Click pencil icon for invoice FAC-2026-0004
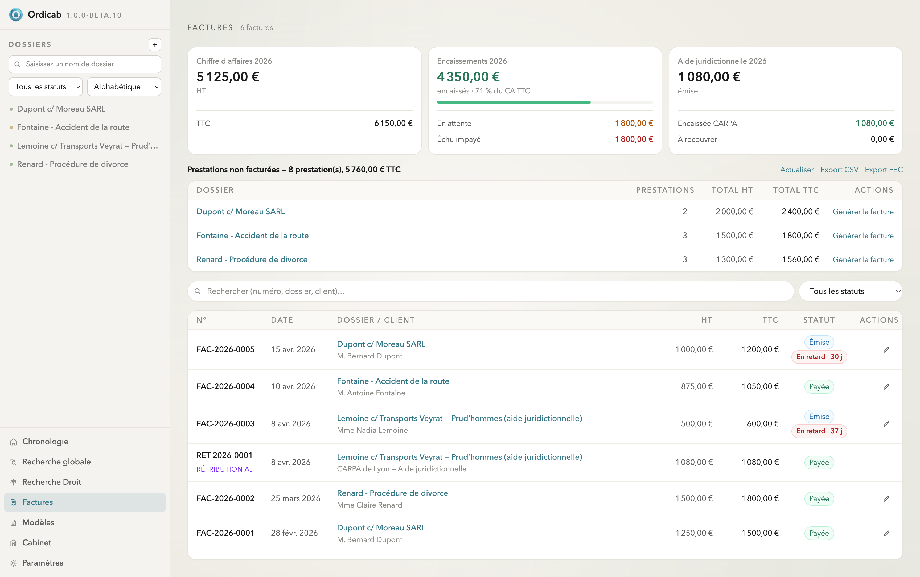Viewport: 920px width, 577px height. coord(886,387)
